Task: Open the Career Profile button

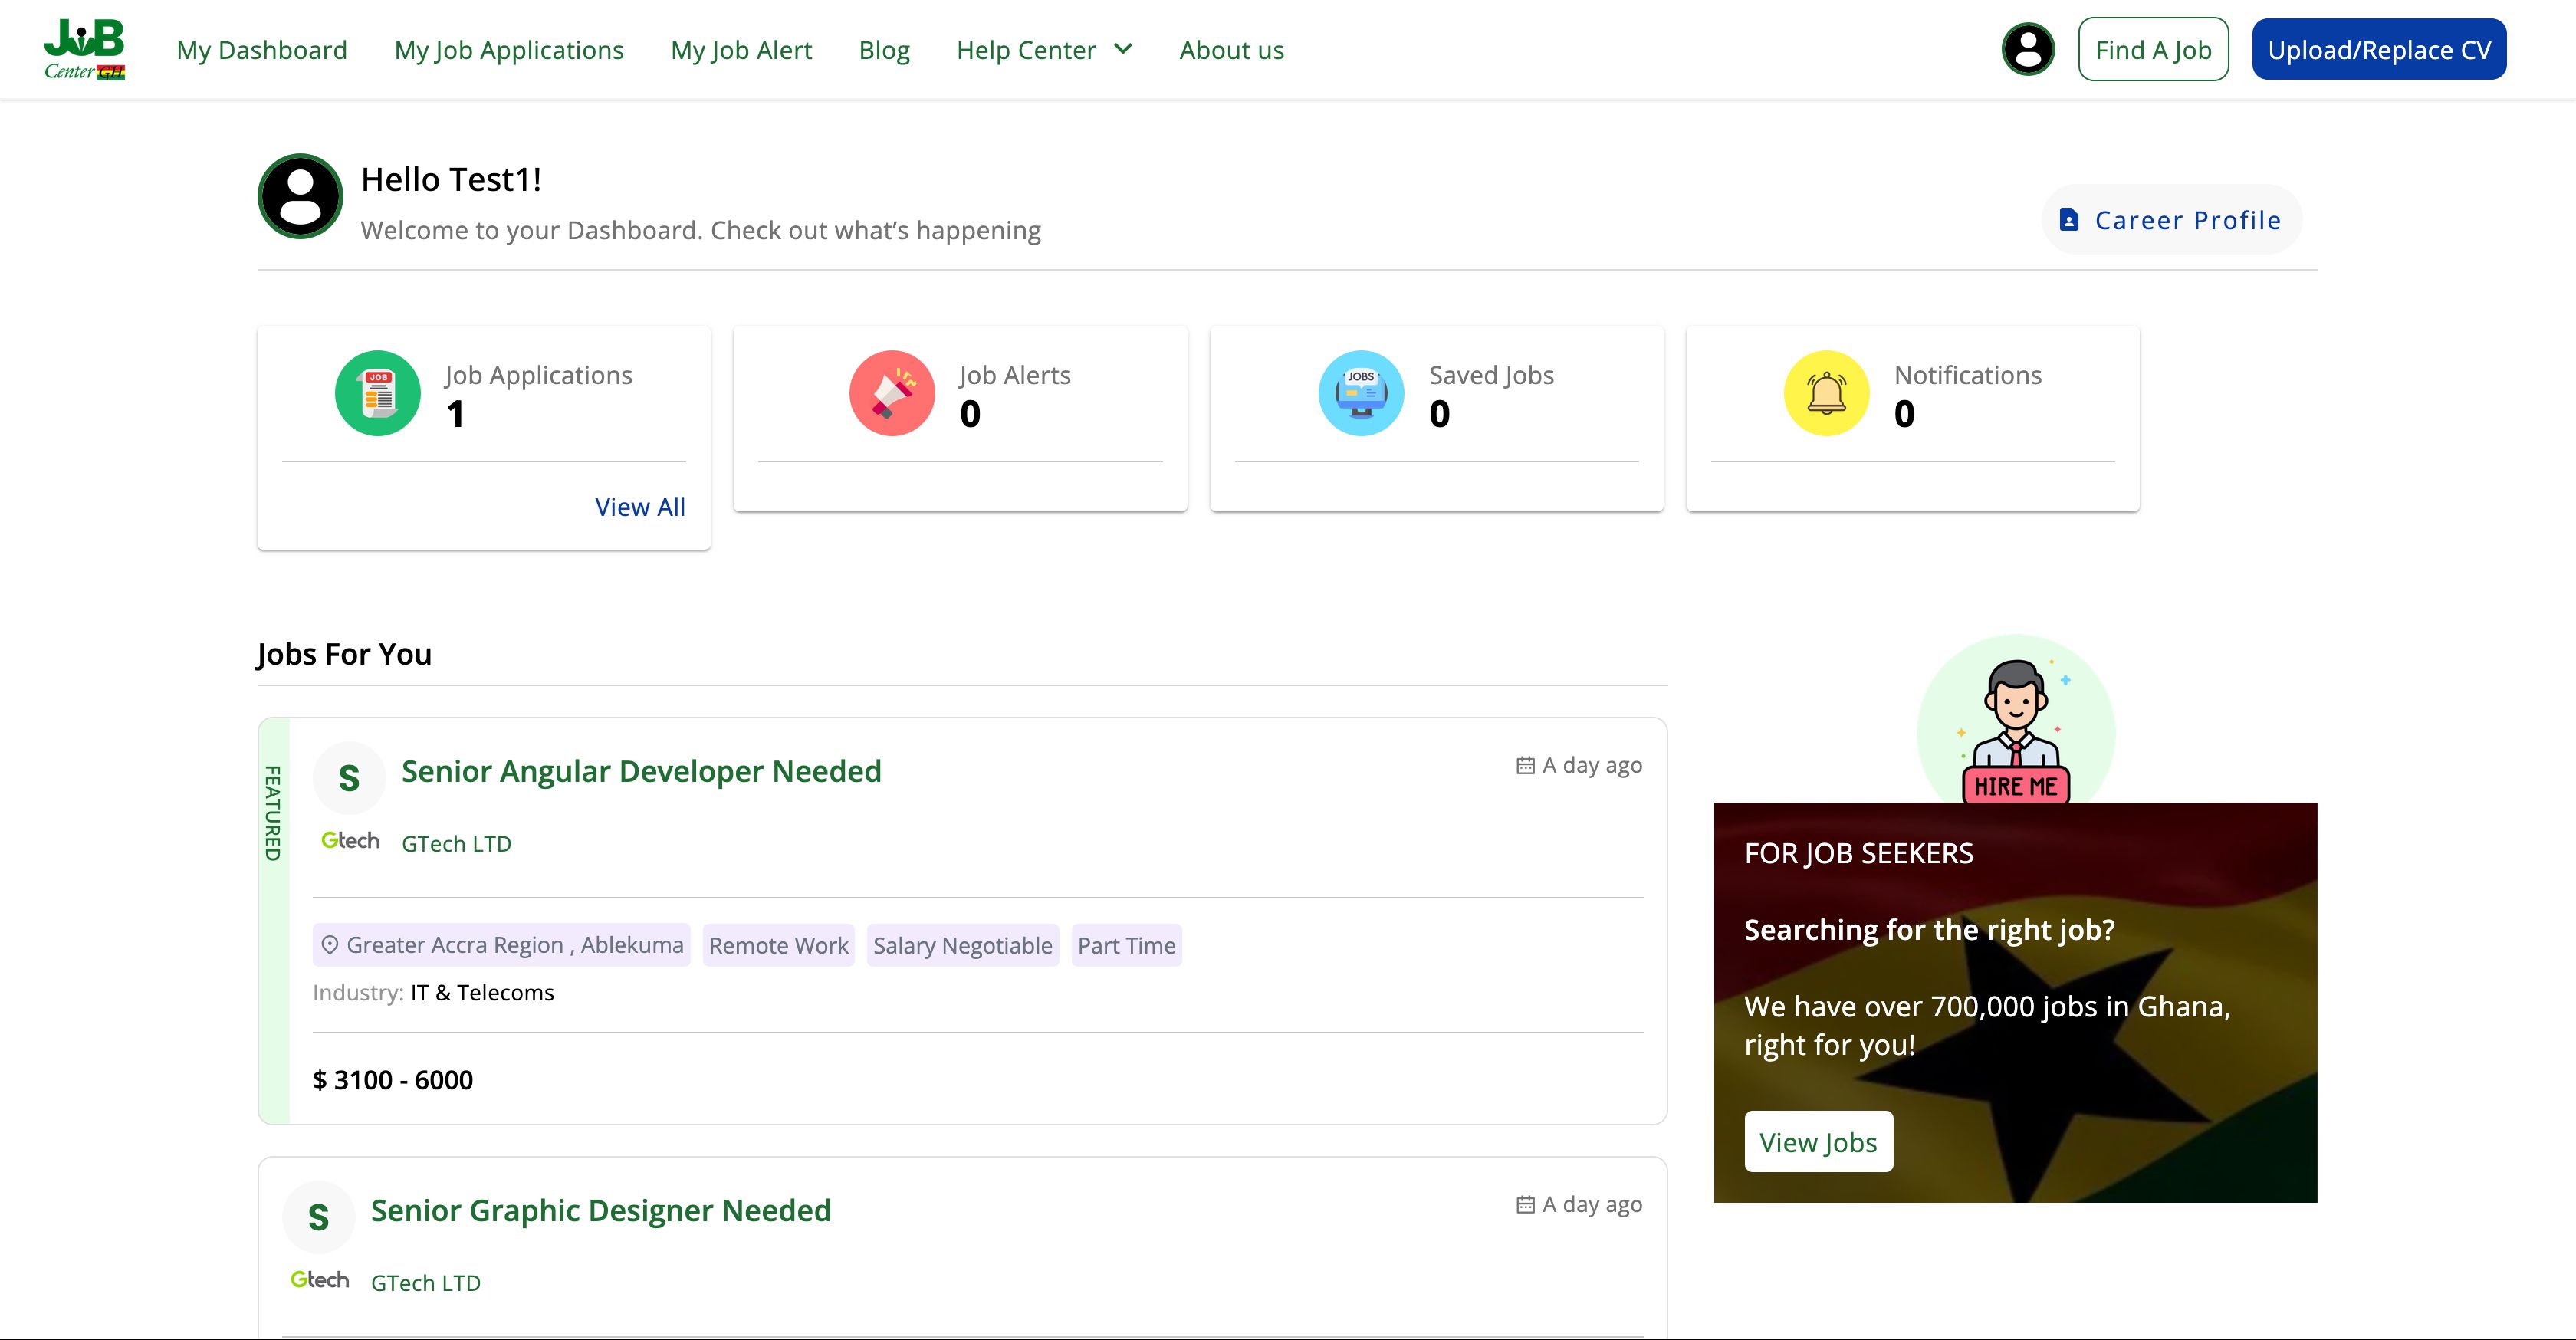Action: [2171, 220]
